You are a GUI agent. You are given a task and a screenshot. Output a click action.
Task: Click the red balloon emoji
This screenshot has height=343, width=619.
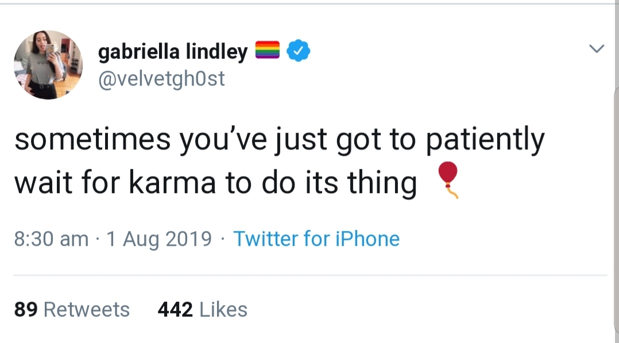[448, 180]
